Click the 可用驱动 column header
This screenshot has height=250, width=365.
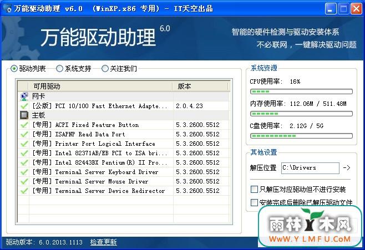click(x=100, y=86)
